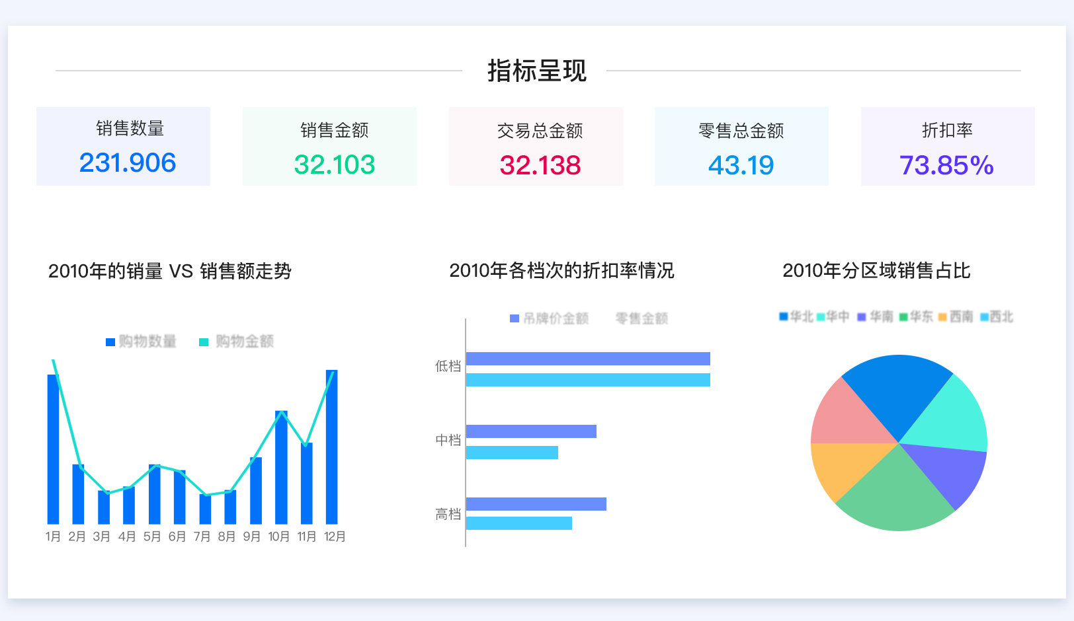The image size is (1074, 621).
Task: Toggle the 西北 pie legend entry
Action: 997,316
